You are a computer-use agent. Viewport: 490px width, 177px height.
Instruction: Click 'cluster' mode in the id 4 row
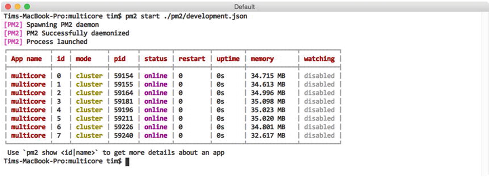[x=89, y=110]
